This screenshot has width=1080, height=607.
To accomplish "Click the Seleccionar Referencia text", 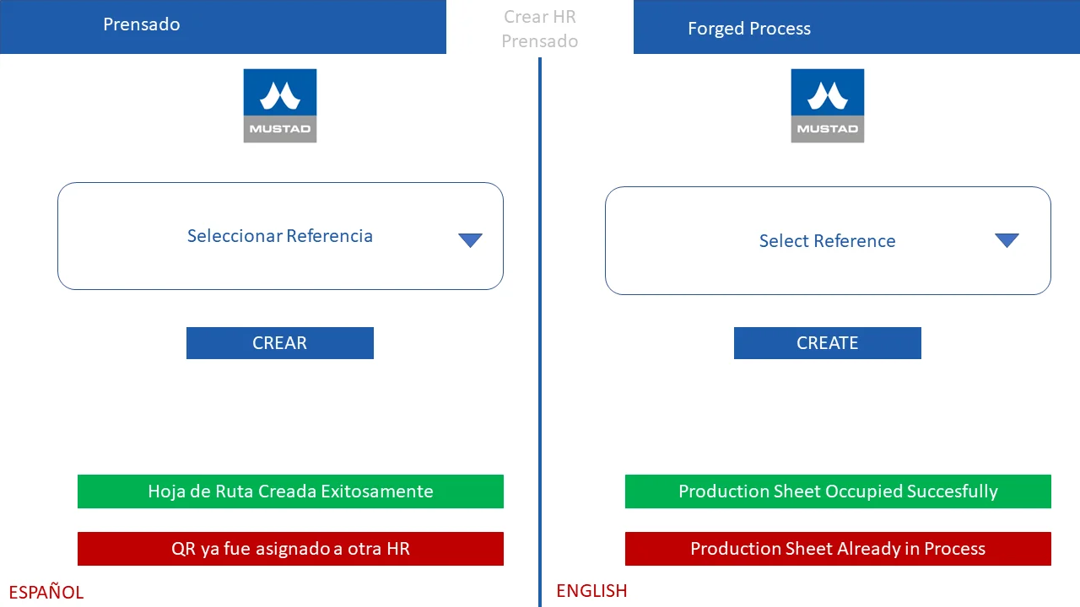I will click(280, 236).
